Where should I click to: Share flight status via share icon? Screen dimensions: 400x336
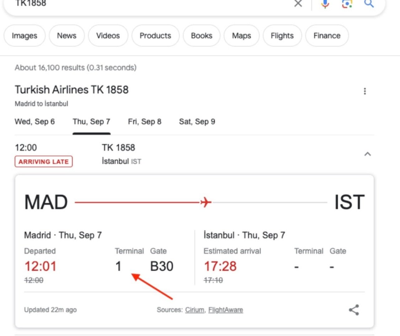coord(354,310)
